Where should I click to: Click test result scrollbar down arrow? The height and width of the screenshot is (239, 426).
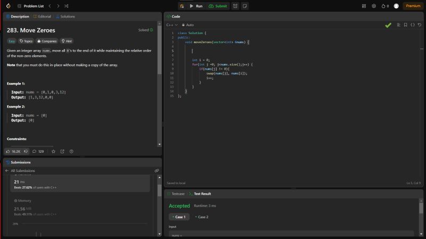click(x=421, y=234)
